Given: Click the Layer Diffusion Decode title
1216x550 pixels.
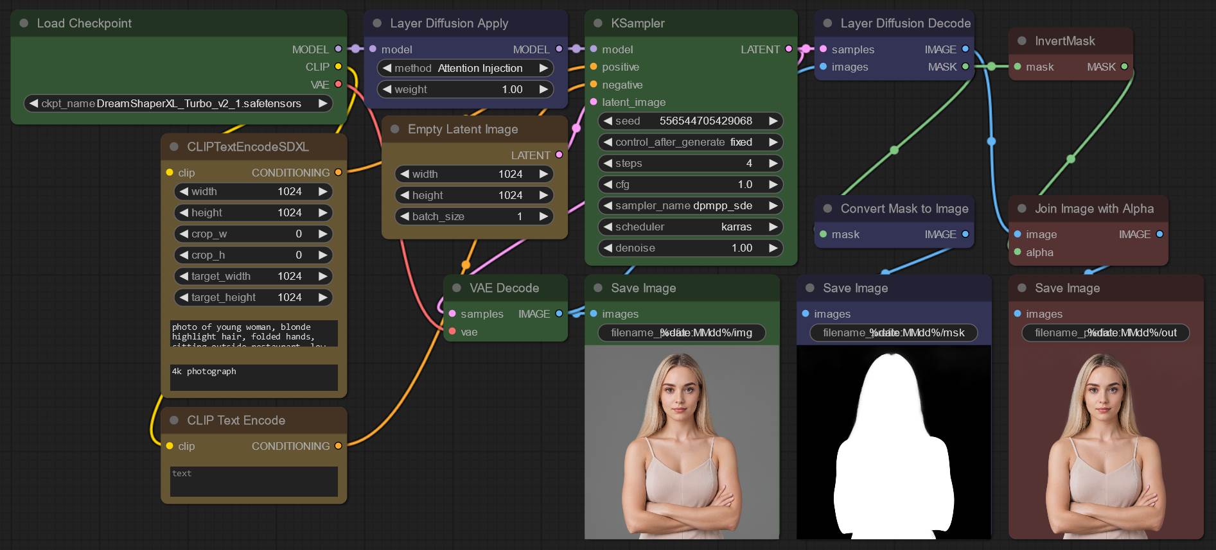Looking at the screenshot, I should [905, 23].
